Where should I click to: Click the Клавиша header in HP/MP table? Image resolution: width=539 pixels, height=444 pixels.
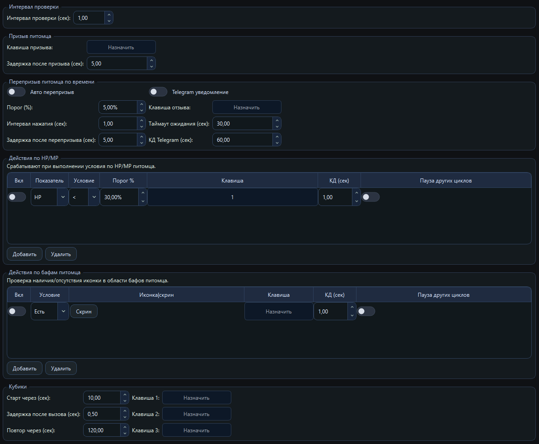(232, 181)
